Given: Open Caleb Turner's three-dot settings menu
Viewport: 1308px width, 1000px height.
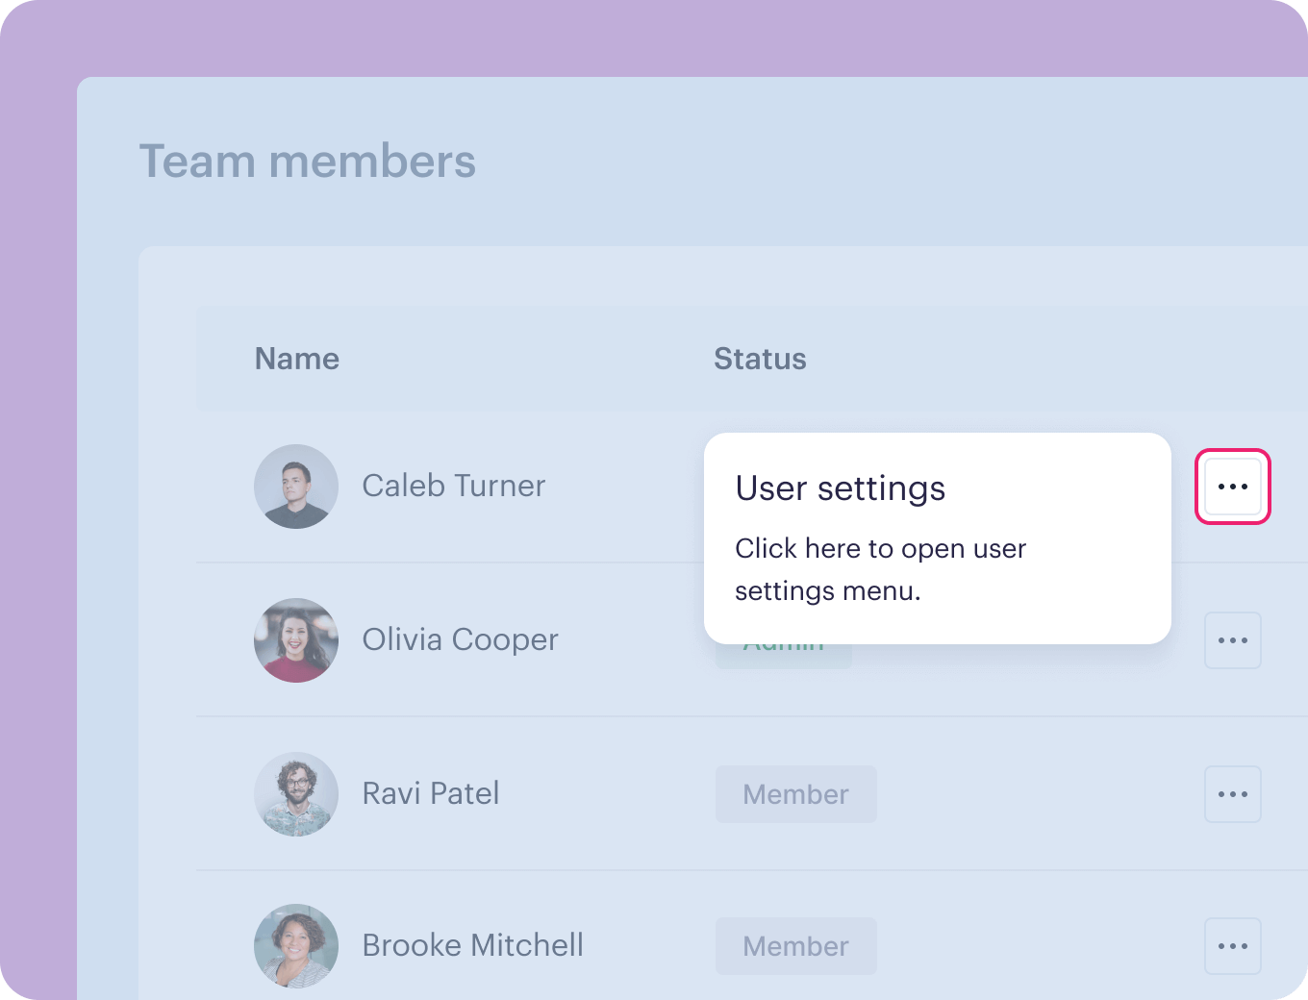Looking at the screenshot, I should 1233,487.
